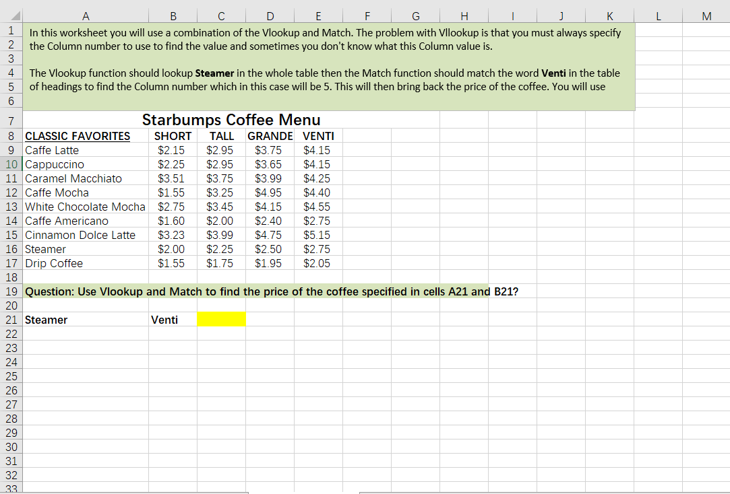This screenshot has height=494, width=730.
Task: Click the GRANDE column heading cell
Action: (x=270, y=136)
